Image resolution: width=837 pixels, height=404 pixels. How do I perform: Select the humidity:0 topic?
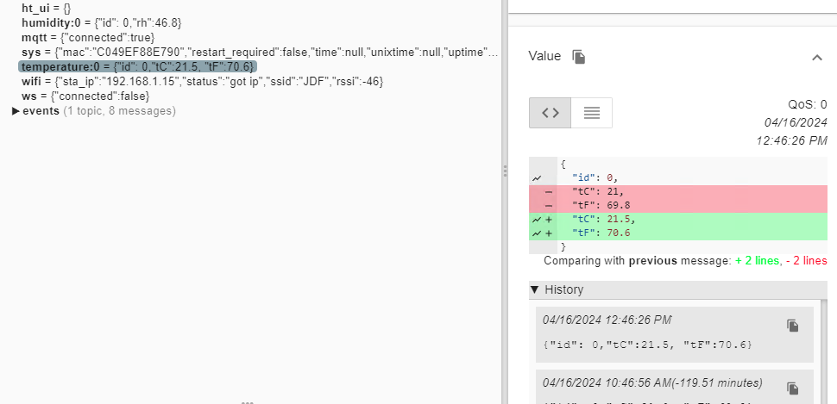(53, 22)
